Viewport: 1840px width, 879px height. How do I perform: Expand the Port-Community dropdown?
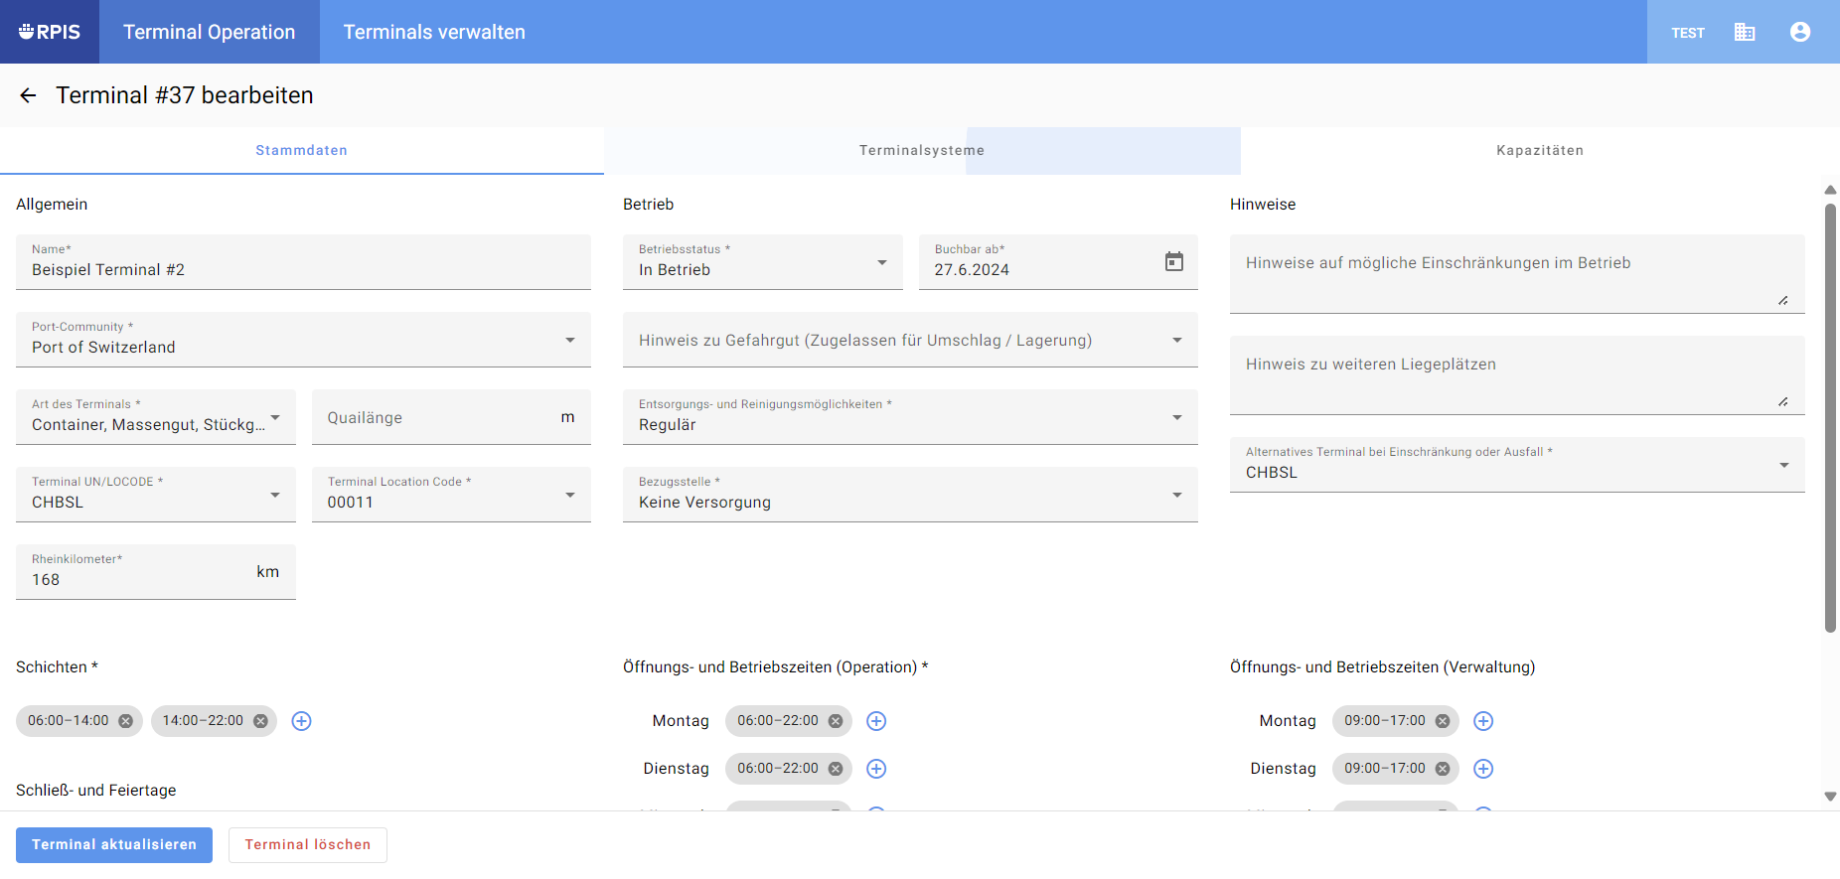(303, 340)
